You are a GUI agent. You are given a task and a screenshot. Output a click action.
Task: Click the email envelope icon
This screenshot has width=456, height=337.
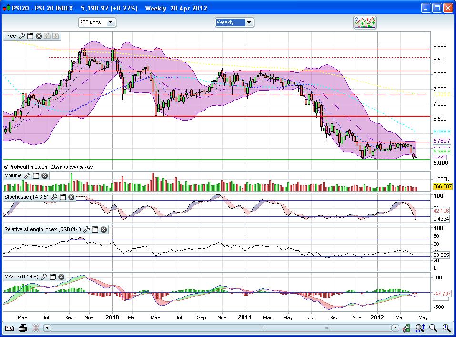(x=10, y=328)
